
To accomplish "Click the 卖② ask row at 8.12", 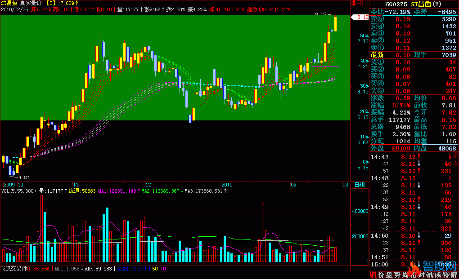I will [x=414, y=40].
